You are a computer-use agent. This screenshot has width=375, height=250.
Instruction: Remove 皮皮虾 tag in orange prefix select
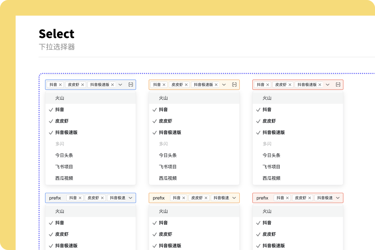coord(206,198)
